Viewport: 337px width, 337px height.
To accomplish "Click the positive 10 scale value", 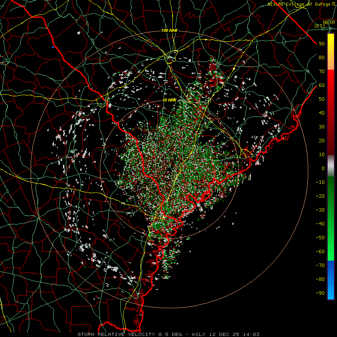I will pyautogui.click(x=322, y=155).
